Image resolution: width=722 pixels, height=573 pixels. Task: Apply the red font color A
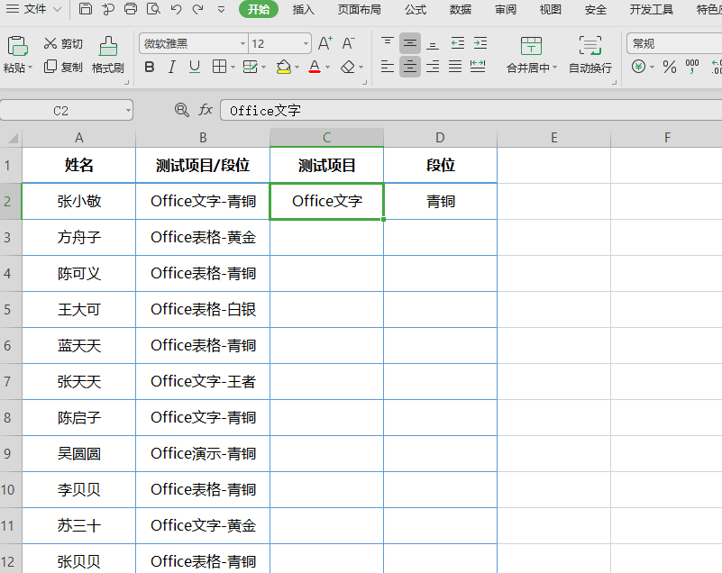pos(315,68)
